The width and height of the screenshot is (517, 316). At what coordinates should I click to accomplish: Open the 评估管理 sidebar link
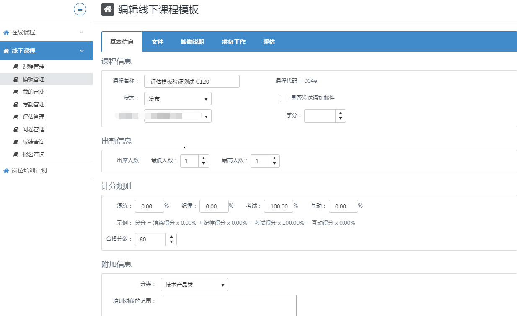point(34,117)
